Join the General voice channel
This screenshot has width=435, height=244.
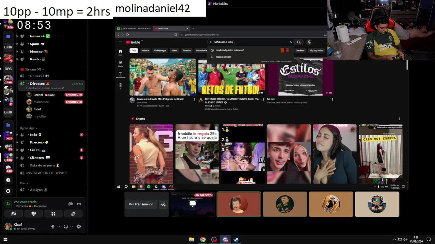pyautogui.click(x=51, y=76)
